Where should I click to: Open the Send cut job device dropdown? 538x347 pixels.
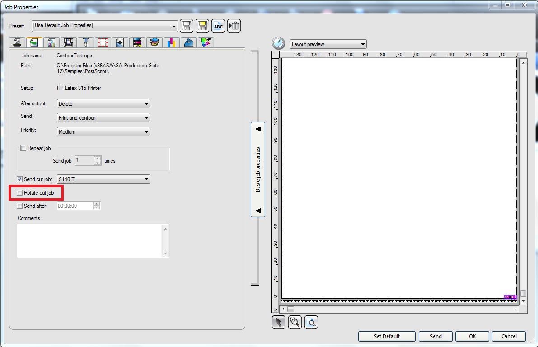(103, 179)
